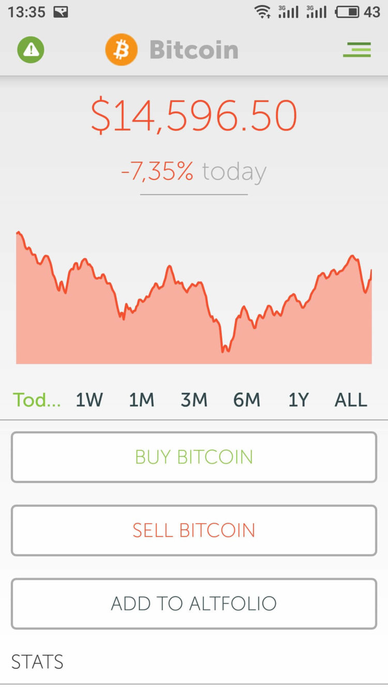Tap the orange Bitcoin logo icon

(x=121, y=50)
